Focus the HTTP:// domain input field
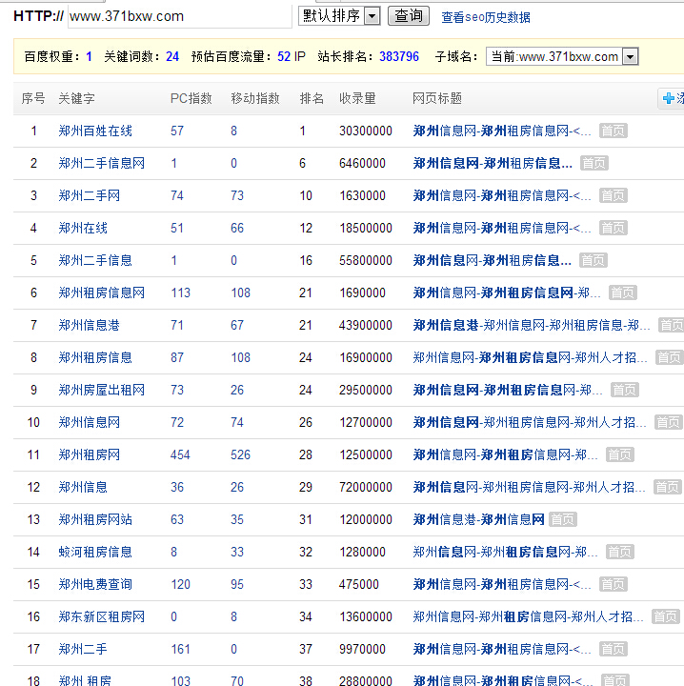The width and height of the screenshot is (684, 686). coord(179,16)
